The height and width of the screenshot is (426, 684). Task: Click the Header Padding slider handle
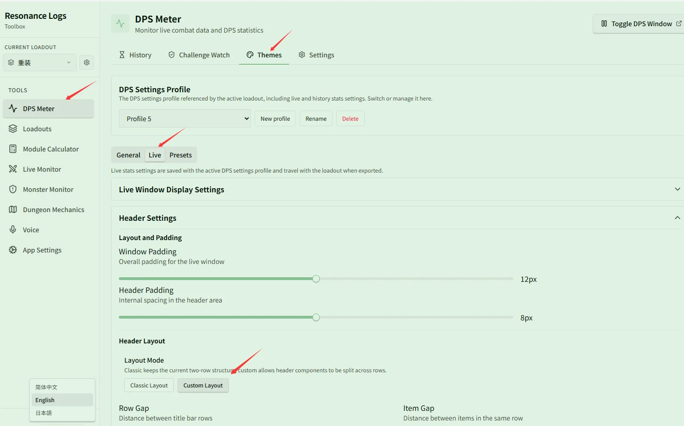(316, 317)
